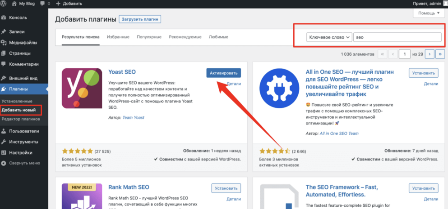
Task: Go to previous page of results
Action: (393, 54)
